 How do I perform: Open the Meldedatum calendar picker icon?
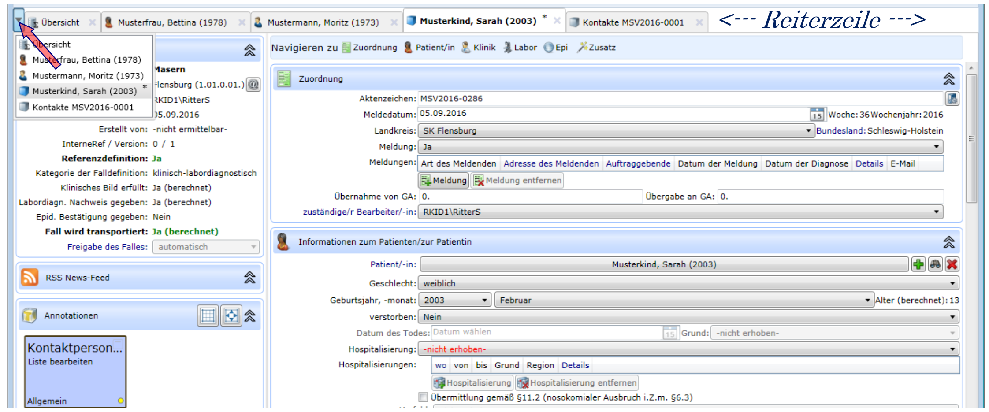pos(817,115)
